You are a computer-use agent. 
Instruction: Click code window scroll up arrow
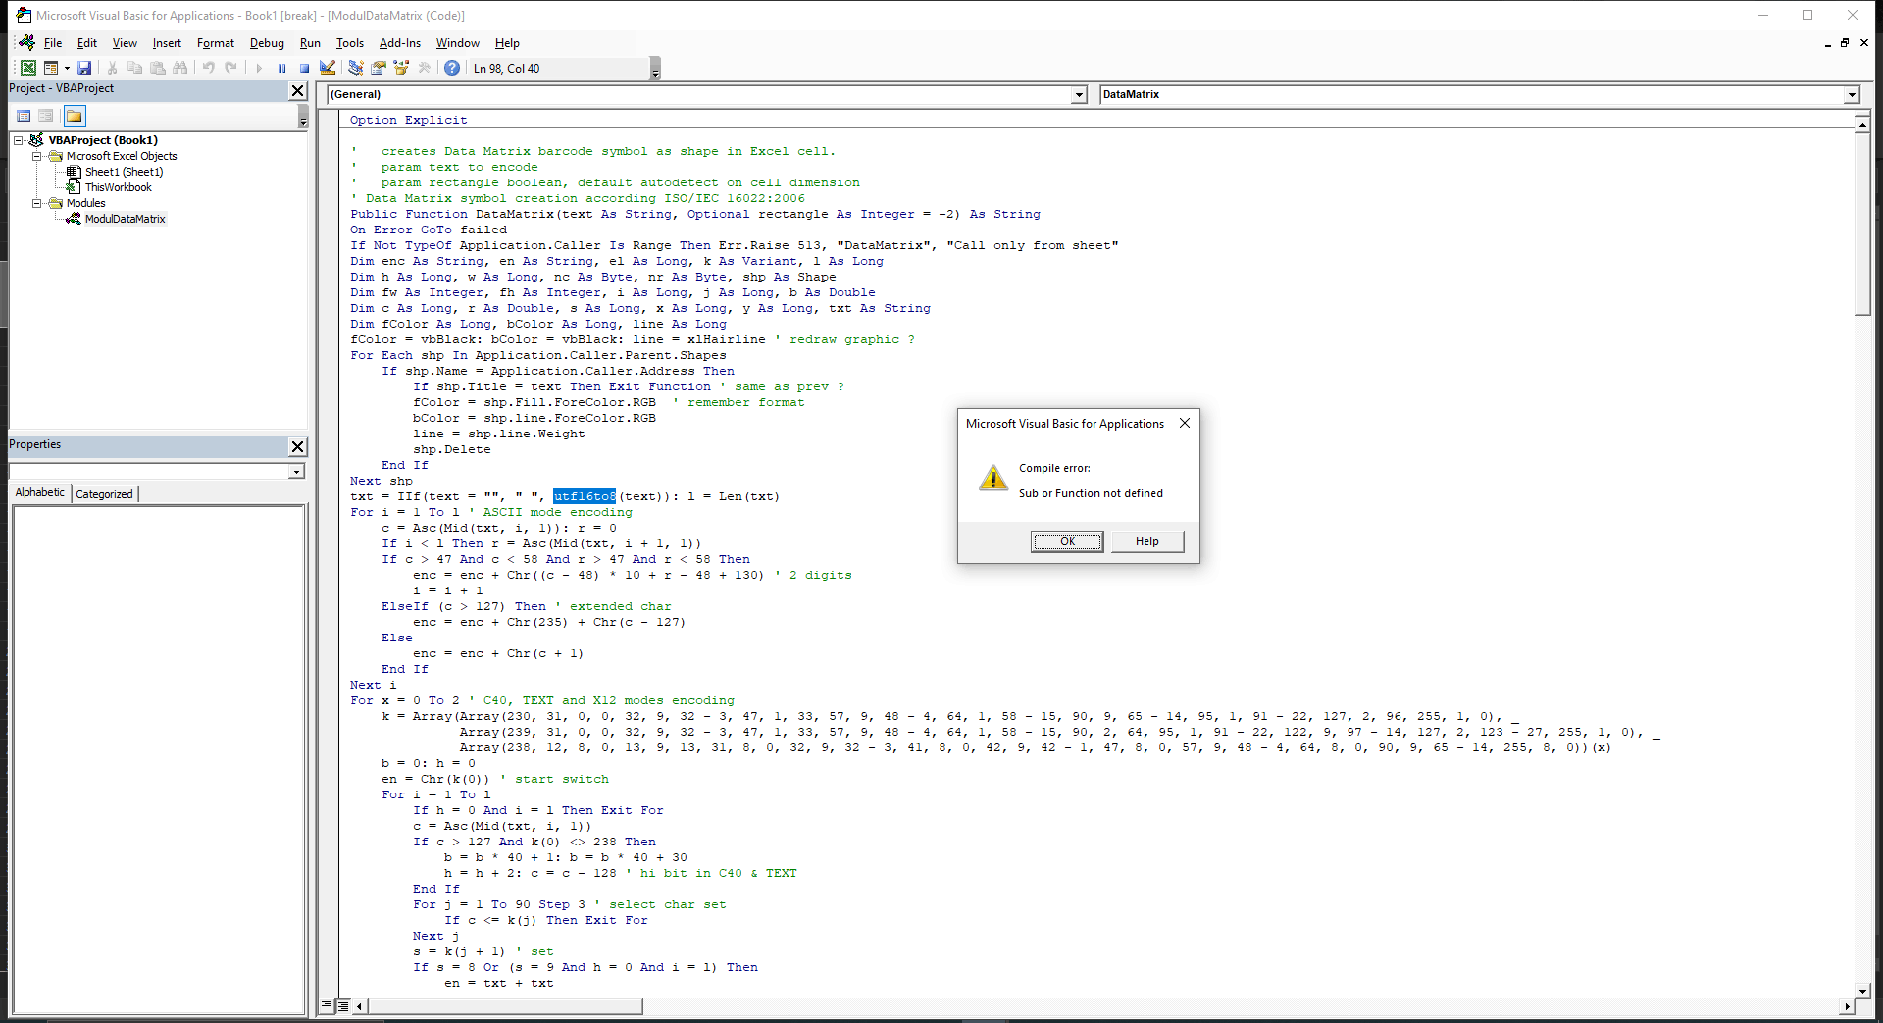click(x=1862, y=124)
